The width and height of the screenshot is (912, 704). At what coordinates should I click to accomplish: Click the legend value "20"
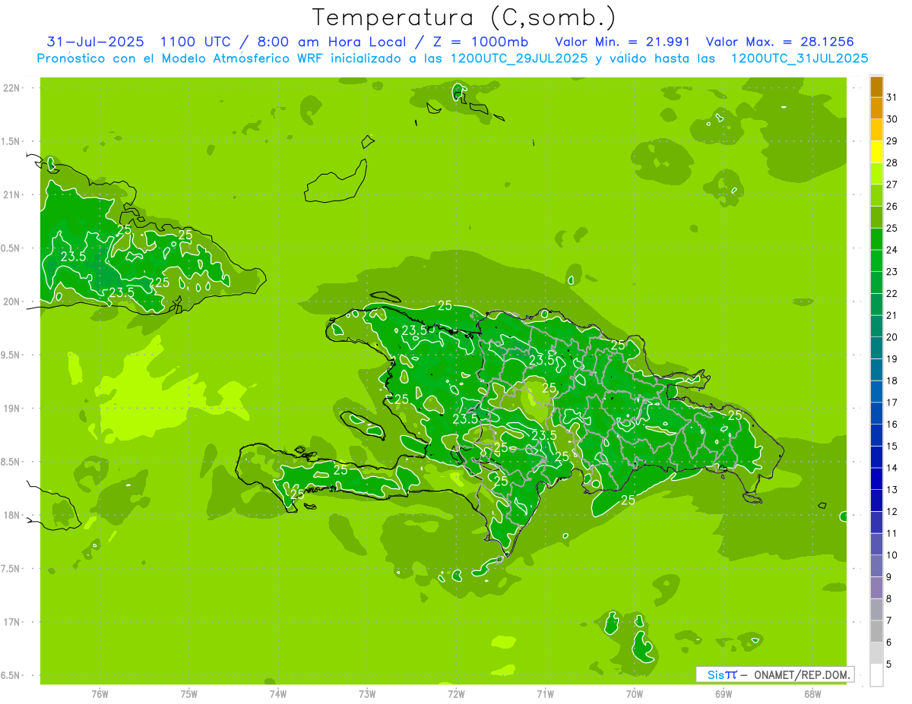click(x=892, y=337)
